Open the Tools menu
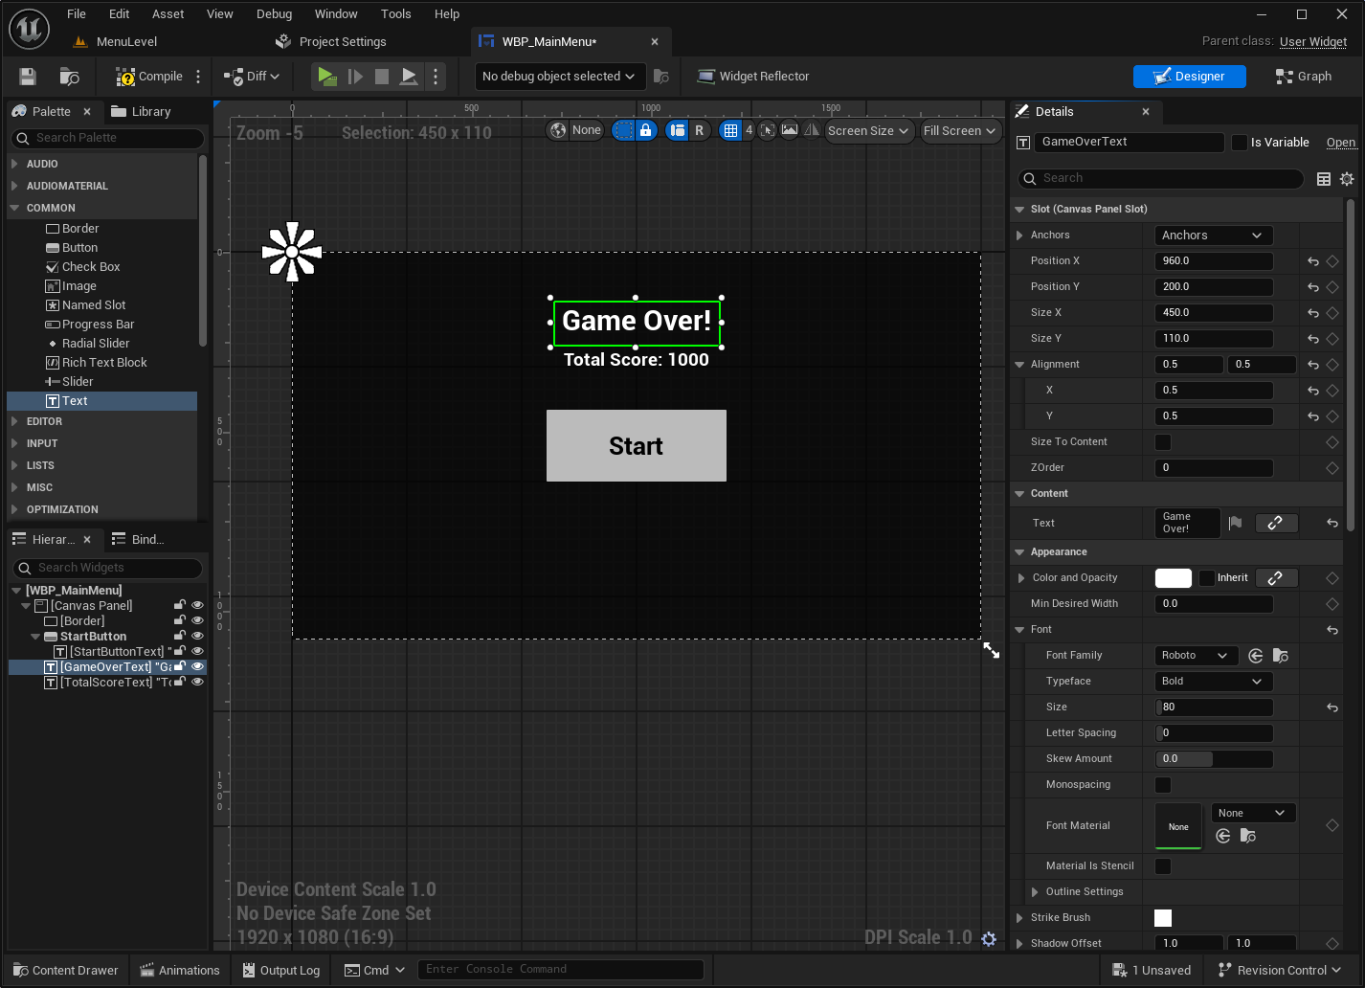The image size is (1365, 988). click(x=396, y=13)
